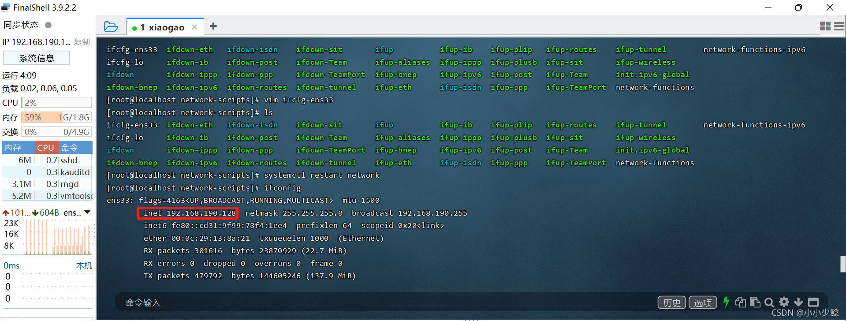This screenshot has width=846, height=321.
Task: Click the vmtoolsd process row
Action: pos(47,196)
